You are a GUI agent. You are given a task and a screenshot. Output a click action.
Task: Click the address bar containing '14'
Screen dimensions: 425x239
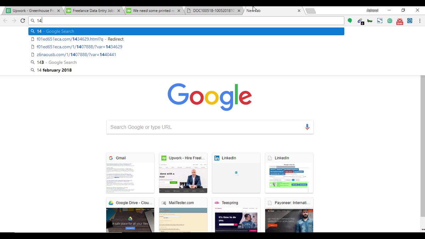point(186,21)
